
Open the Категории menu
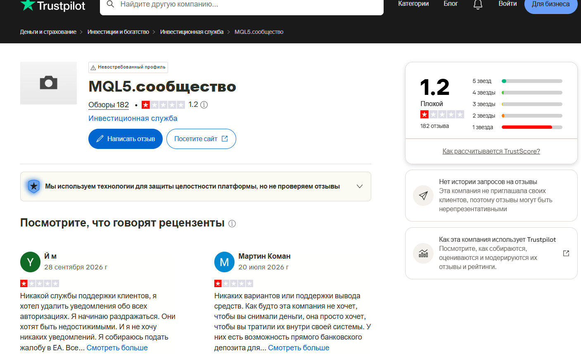tap(413, 4)
